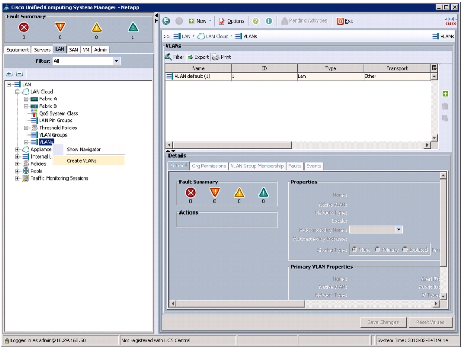The width and height of the screenshot is (461, 359).
Task: Click the green plus add VLAN icon
Action: pos(445,94)
